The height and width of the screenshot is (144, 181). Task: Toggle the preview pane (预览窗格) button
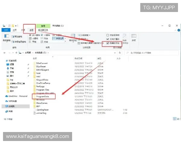pos(17,37)
